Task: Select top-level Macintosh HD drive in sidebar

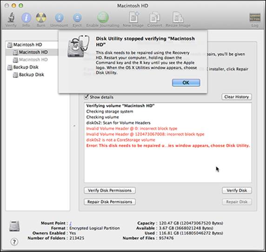Action: pyautogui.click(x=27, y=45)
